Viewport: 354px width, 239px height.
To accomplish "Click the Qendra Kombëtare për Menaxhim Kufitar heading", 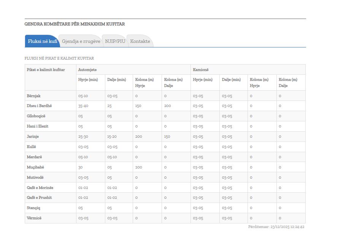I will (x=75, y=24).
